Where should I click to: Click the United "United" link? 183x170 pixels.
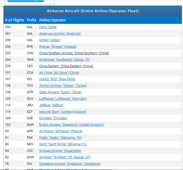50,40
